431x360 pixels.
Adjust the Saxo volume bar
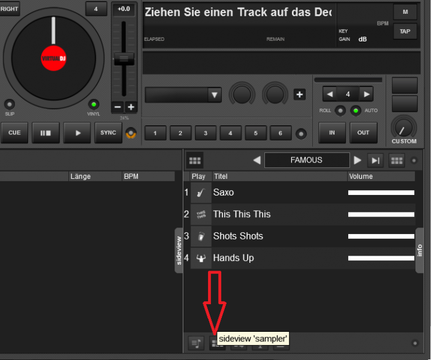click(381, 193)
